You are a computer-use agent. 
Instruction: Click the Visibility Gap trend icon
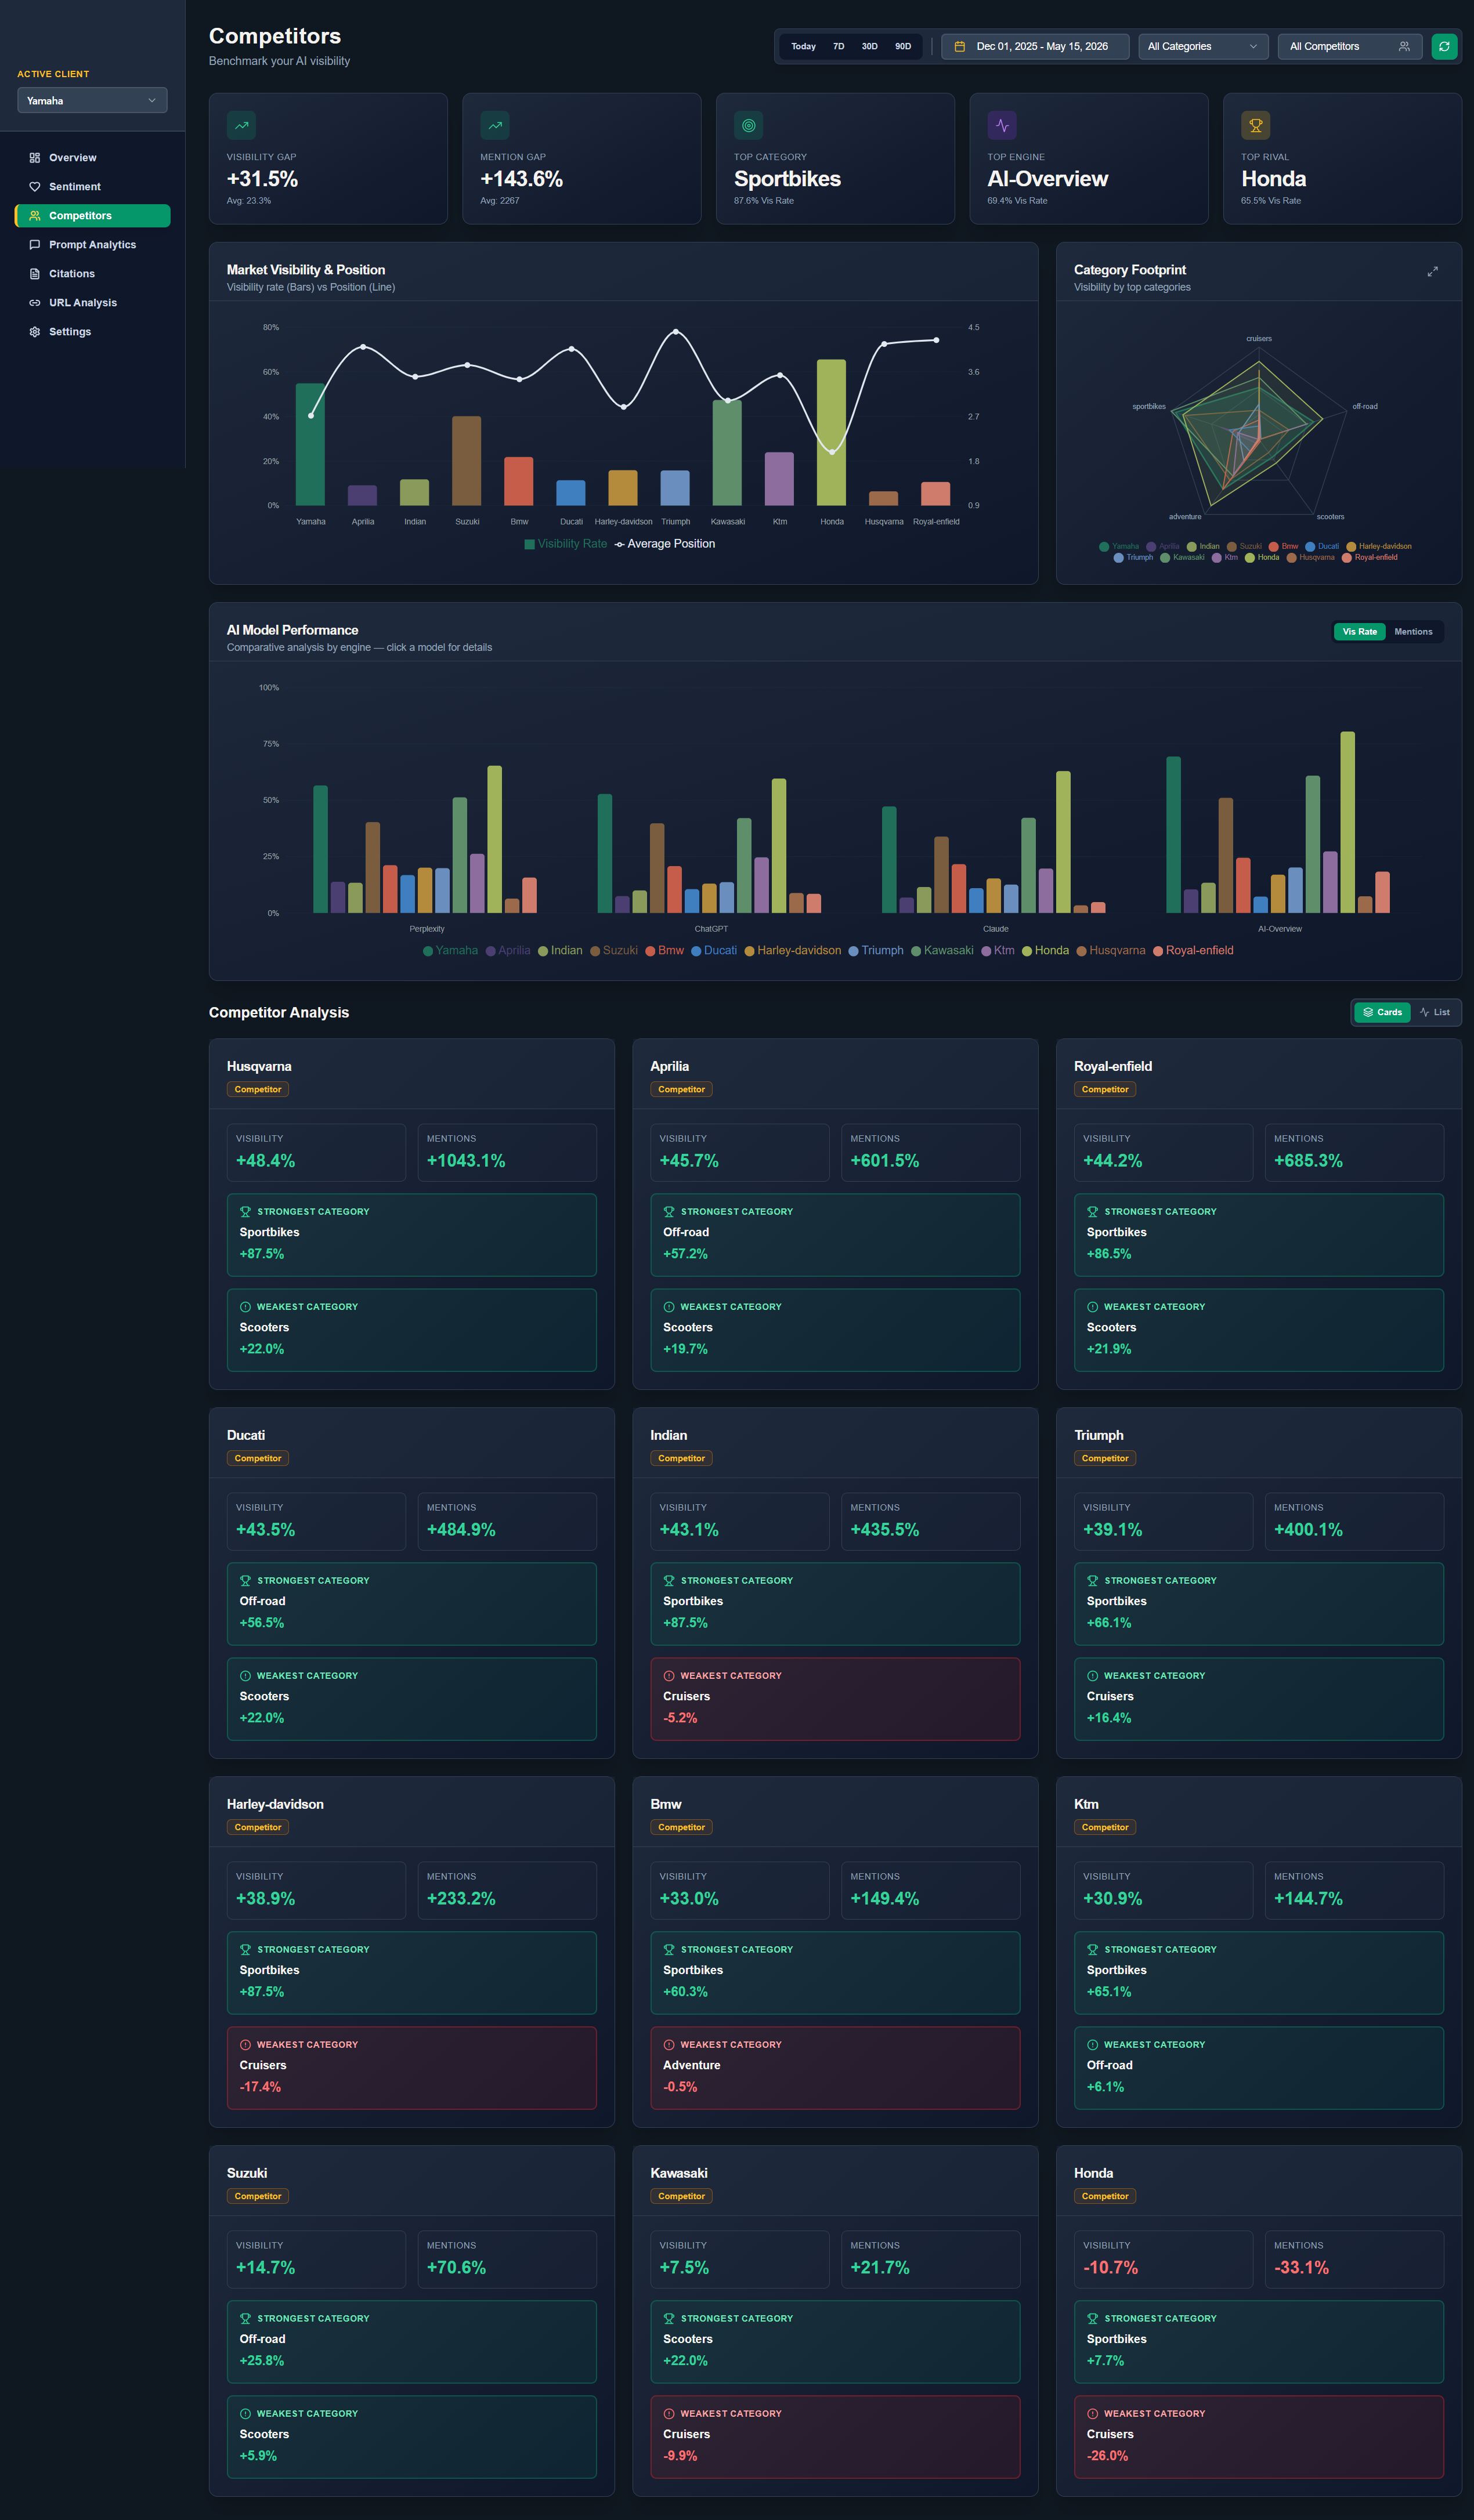(x=241, y=125)
